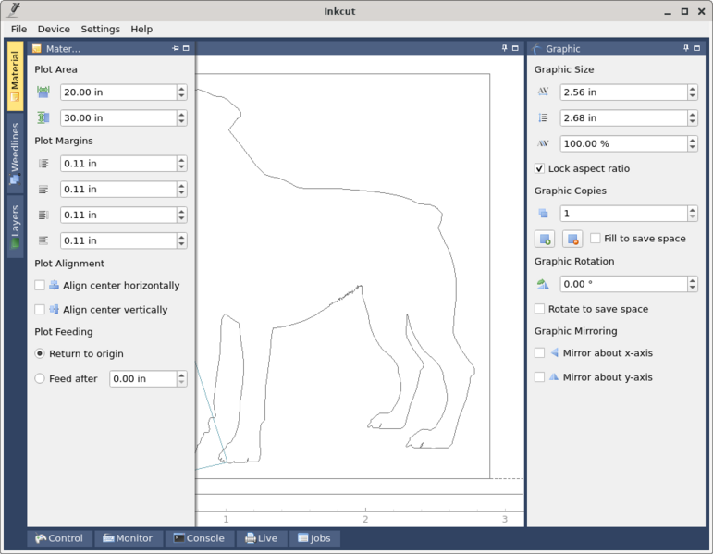Open the File menu

(18, 29)
